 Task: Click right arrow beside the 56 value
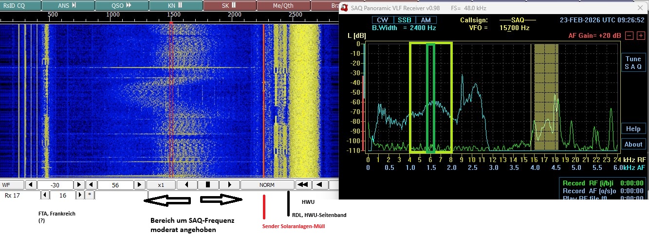click(140, 185)
